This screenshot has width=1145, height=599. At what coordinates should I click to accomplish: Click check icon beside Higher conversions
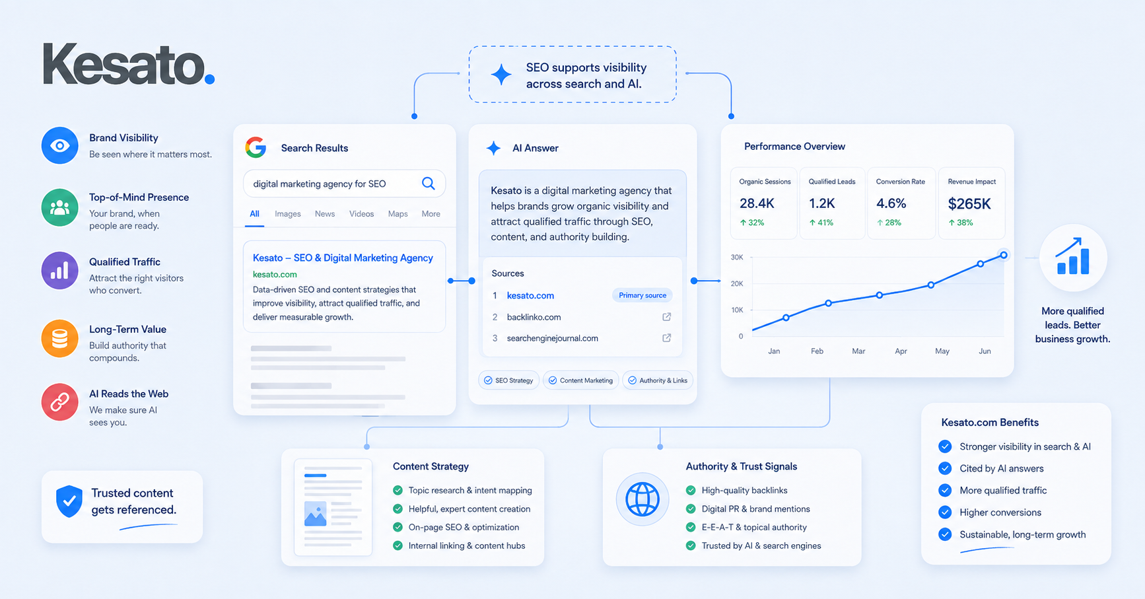coord(945,512)
